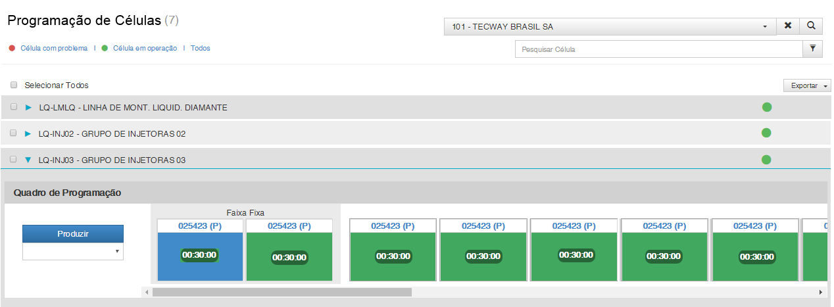Select the blue 025423 (P) schedule block
The width and height of the screenshot is (834, 307).
point(200,256)
